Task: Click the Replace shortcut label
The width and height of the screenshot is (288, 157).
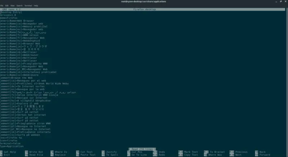Action: 60,155
